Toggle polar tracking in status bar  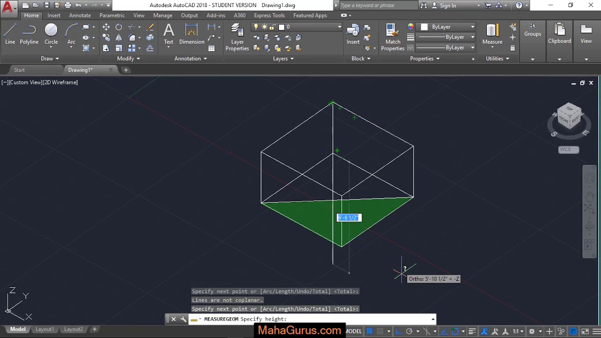pyautogui.click(x=409, y=331)
